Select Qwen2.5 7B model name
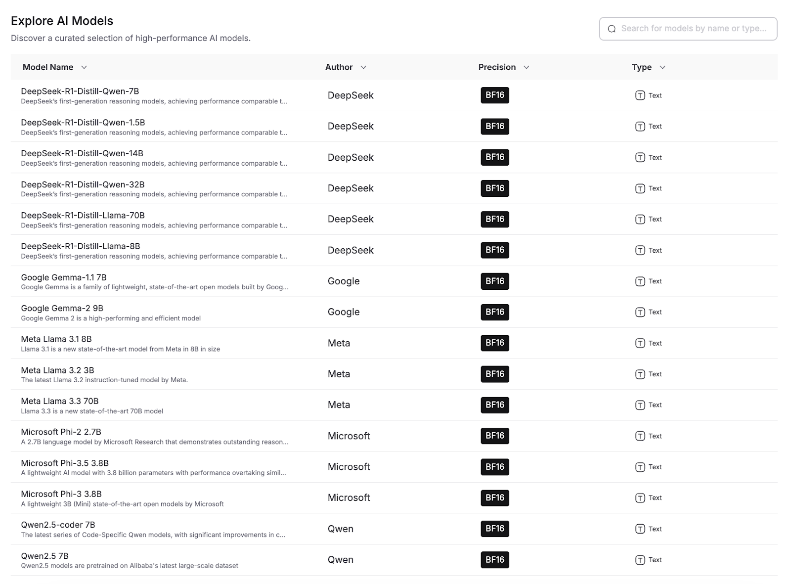Image resolution: width=791 pixels, height=584 pixels. point(45,556)
